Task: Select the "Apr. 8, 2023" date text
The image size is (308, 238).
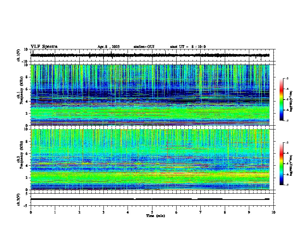Action: tap(108, 47)
